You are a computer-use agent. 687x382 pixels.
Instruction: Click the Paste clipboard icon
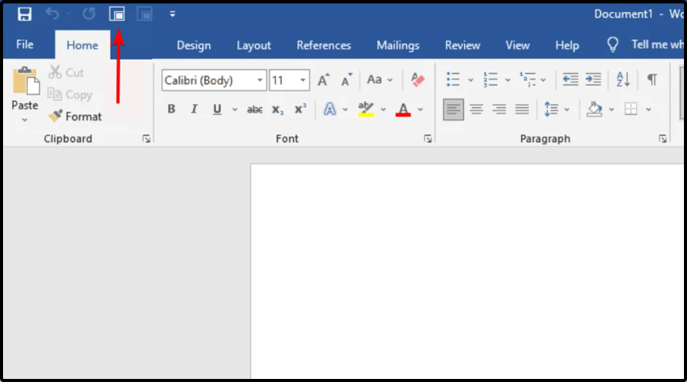point(25,81)
